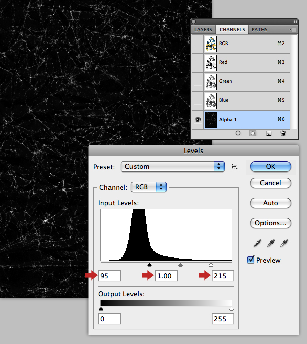Focus output shadow field showing 0

tap(109, 319)
